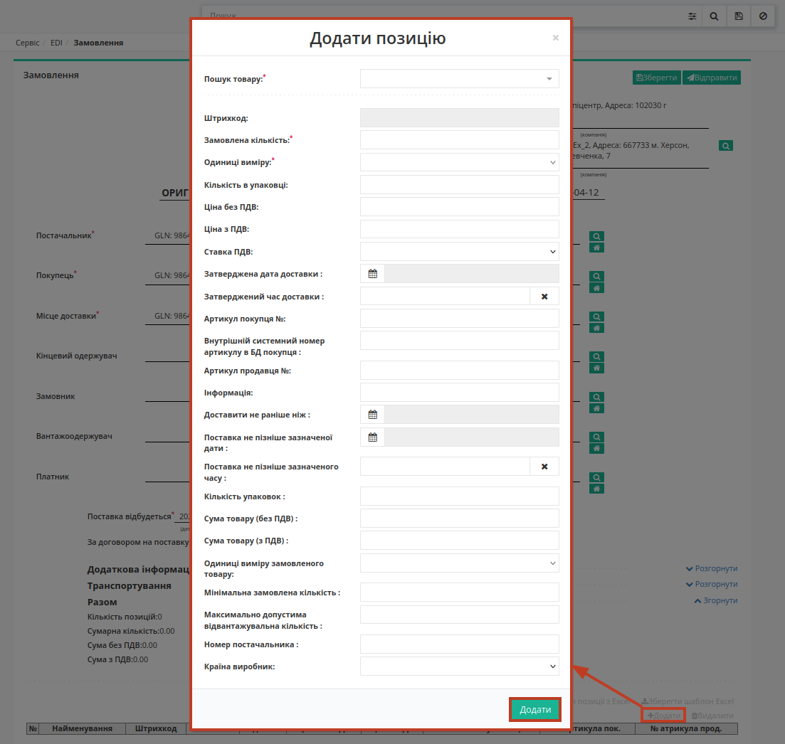The image size is (785, 744).
Task: Open the 'Ставка ПДВ' select list
Action: pyautogui.click(x=459, y=252)
